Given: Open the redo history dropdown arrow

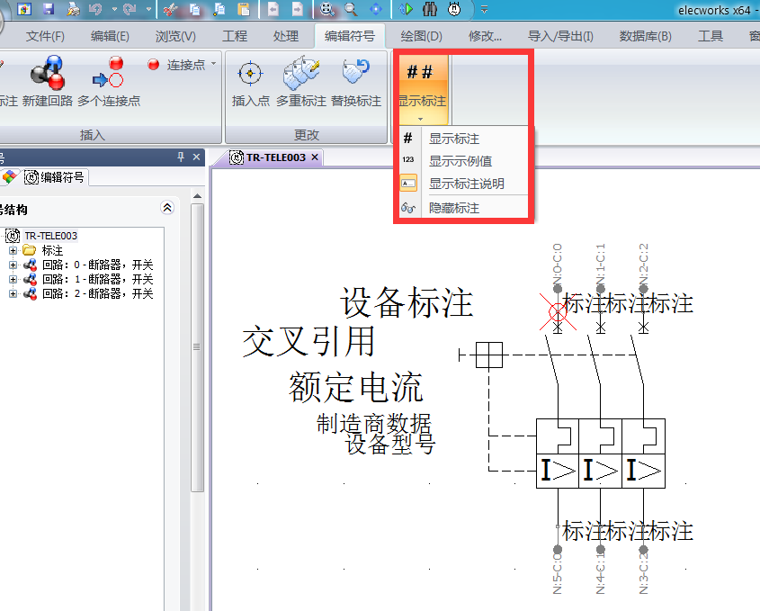Looking at the screenshot, I should coord(148,9).
